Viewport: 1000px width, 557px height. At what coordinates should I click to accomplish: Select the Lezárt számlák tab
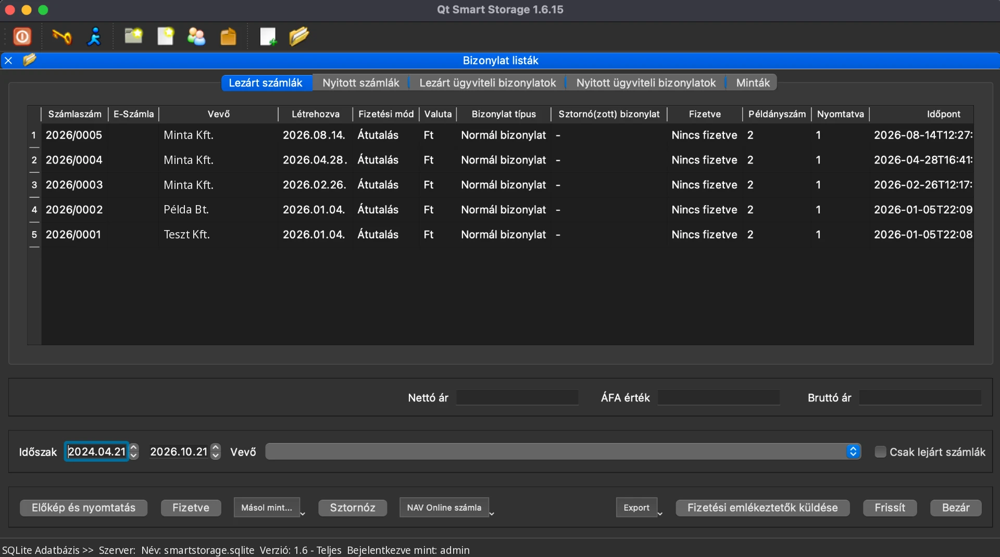(x=266, y=83)
